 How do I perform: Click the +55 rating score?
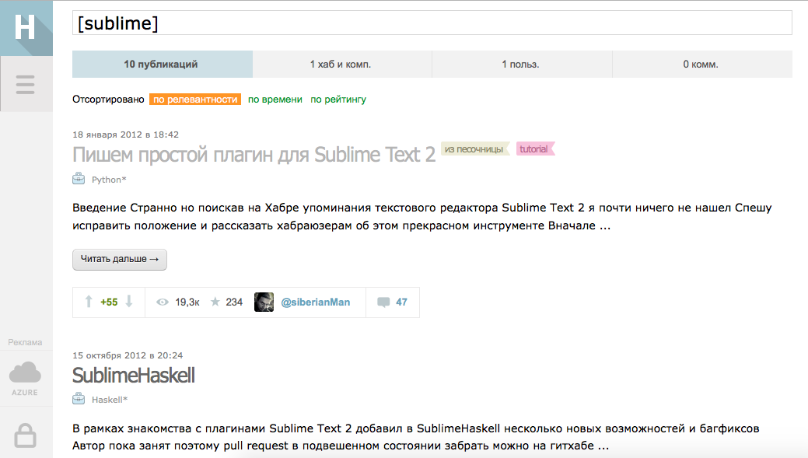109,302
